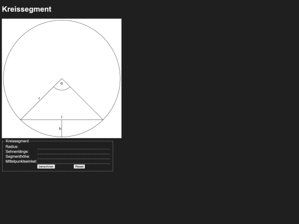Click the Reset button
The height and width of the screenshot is (224, 299).
[79, 166]
